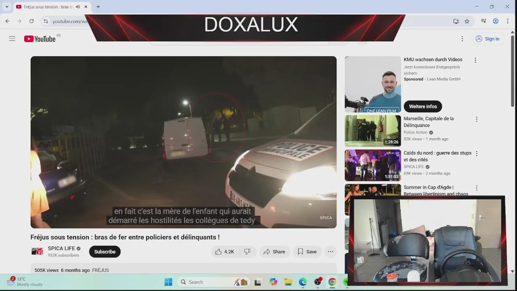Switch to Google Chrome on the taskbar
Image resolution: width=517 pixels, height=291 pixels.
(x=332, y=282)
